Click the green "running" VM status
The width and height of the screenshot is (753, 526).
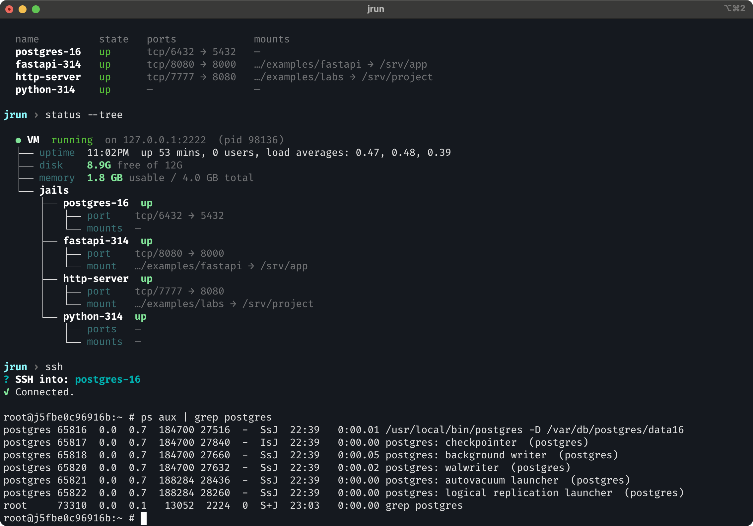[x=72, y=140]
